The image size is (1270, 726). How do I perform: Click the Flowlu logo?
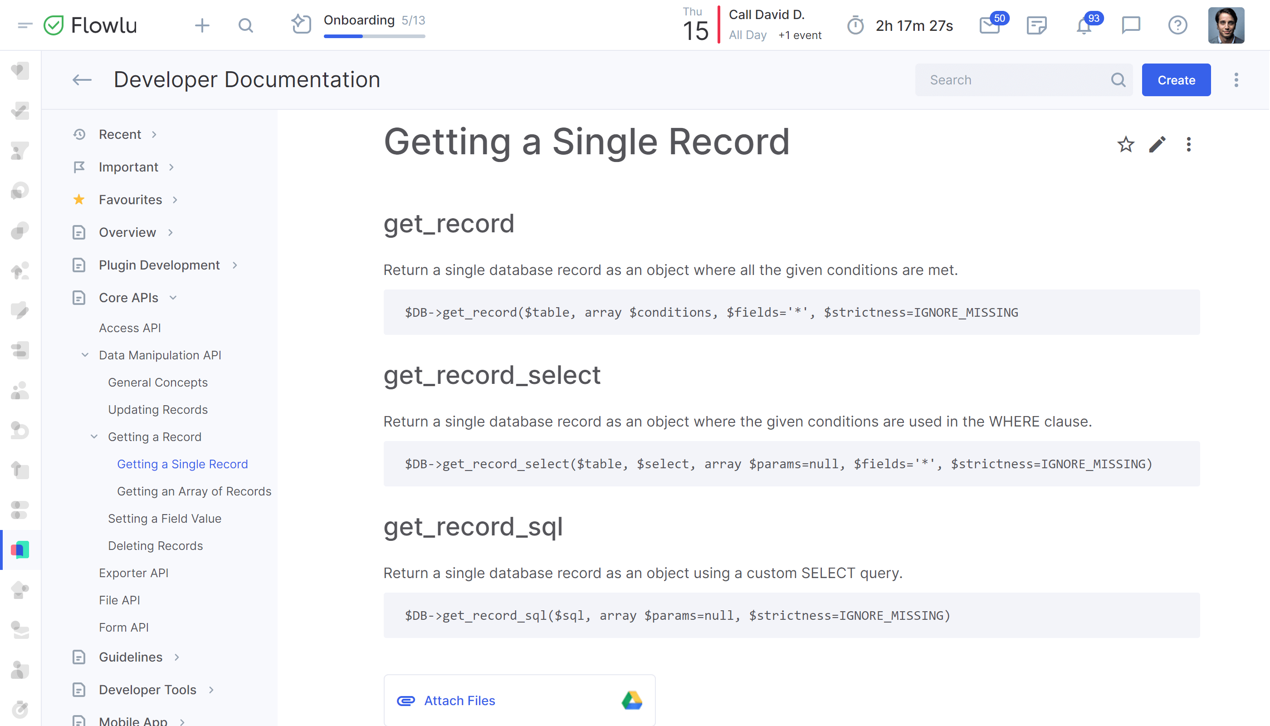(x=90, y=25)
